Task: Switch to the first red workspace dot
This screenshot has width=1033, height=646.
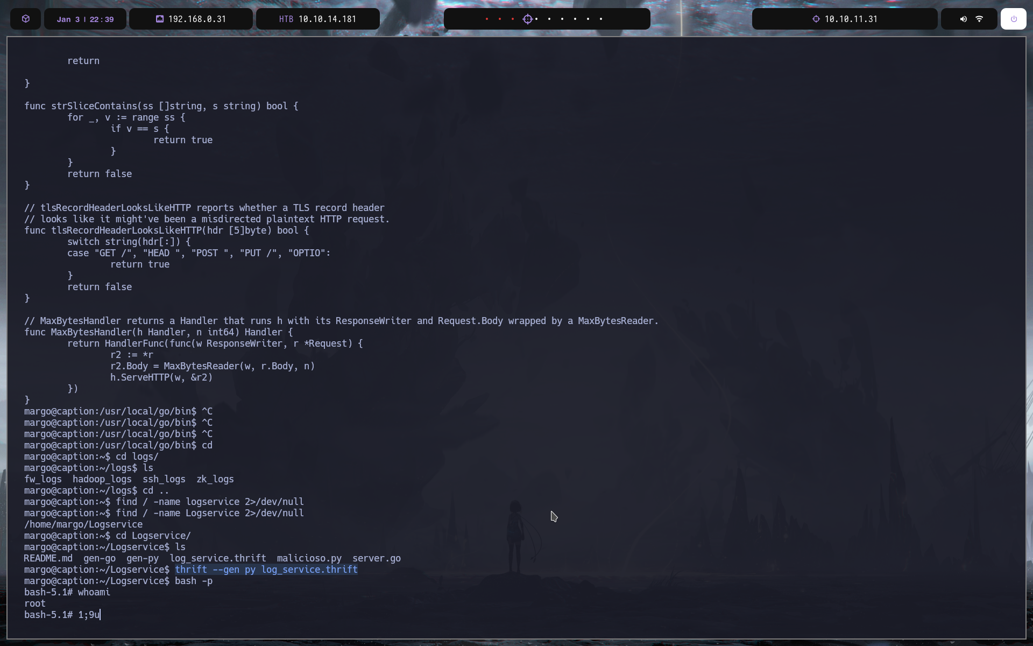Action: [487, 19]
